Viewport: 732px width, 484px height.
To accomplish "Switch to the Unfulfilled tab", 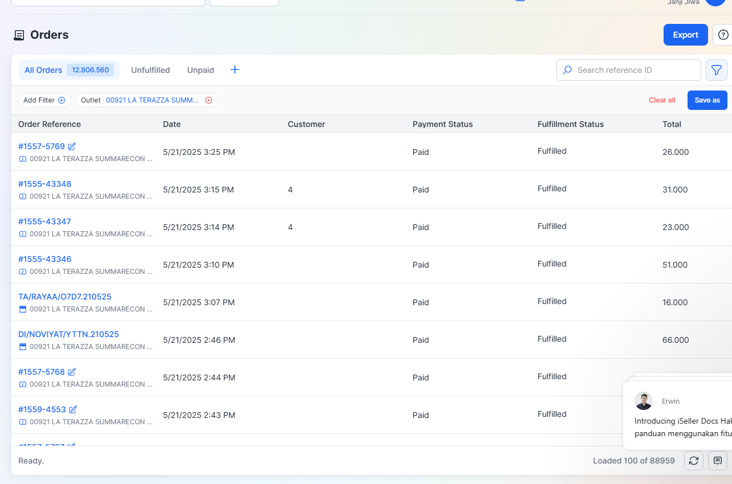I will point(151,70).
